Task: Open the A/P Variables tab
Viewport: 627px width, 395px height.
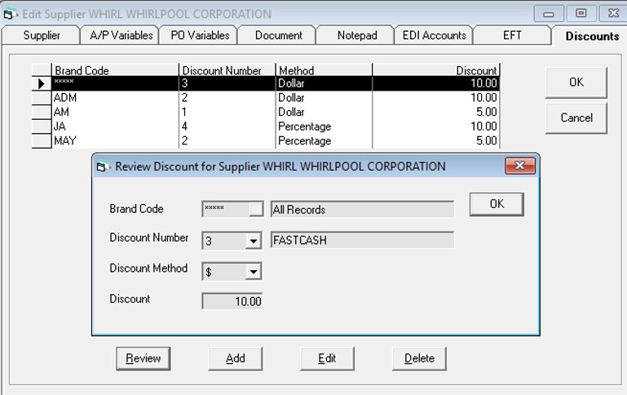Action: tap(121, 35)
